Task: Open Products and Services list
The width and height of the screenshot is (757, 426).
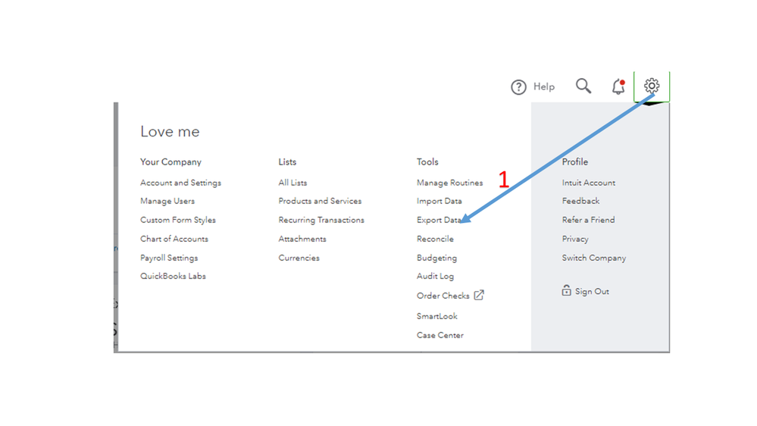Action: 320,201
